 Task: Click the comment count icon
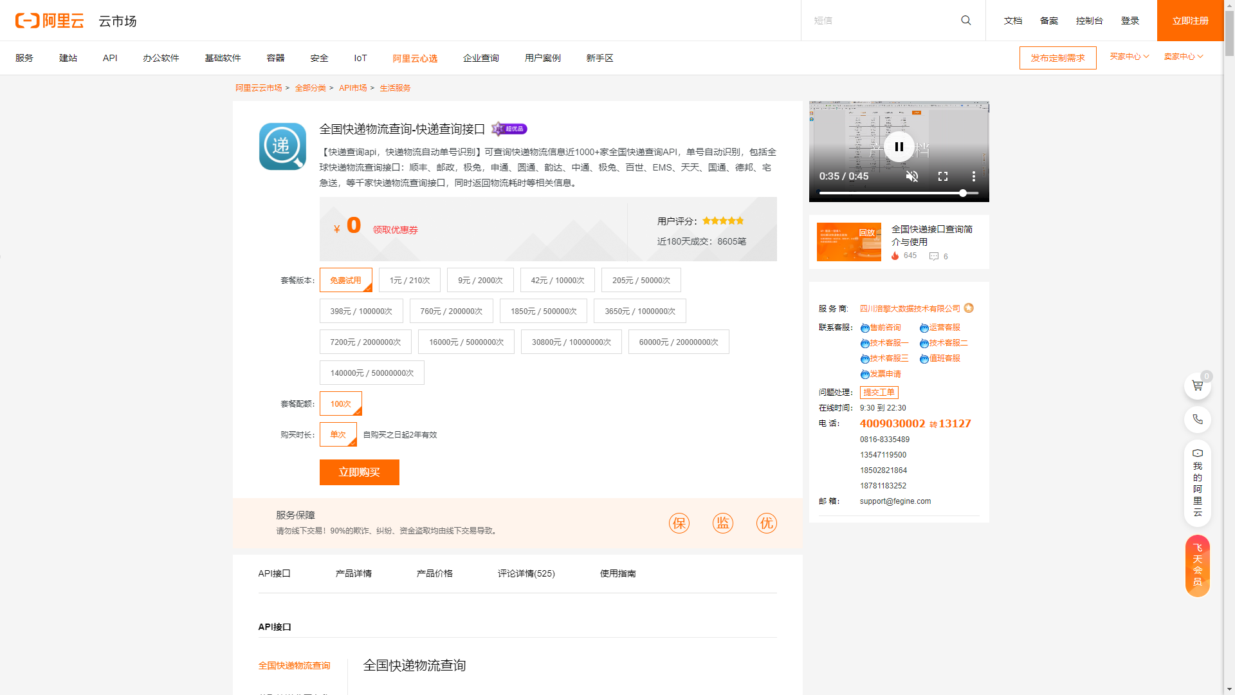[934, 256]
